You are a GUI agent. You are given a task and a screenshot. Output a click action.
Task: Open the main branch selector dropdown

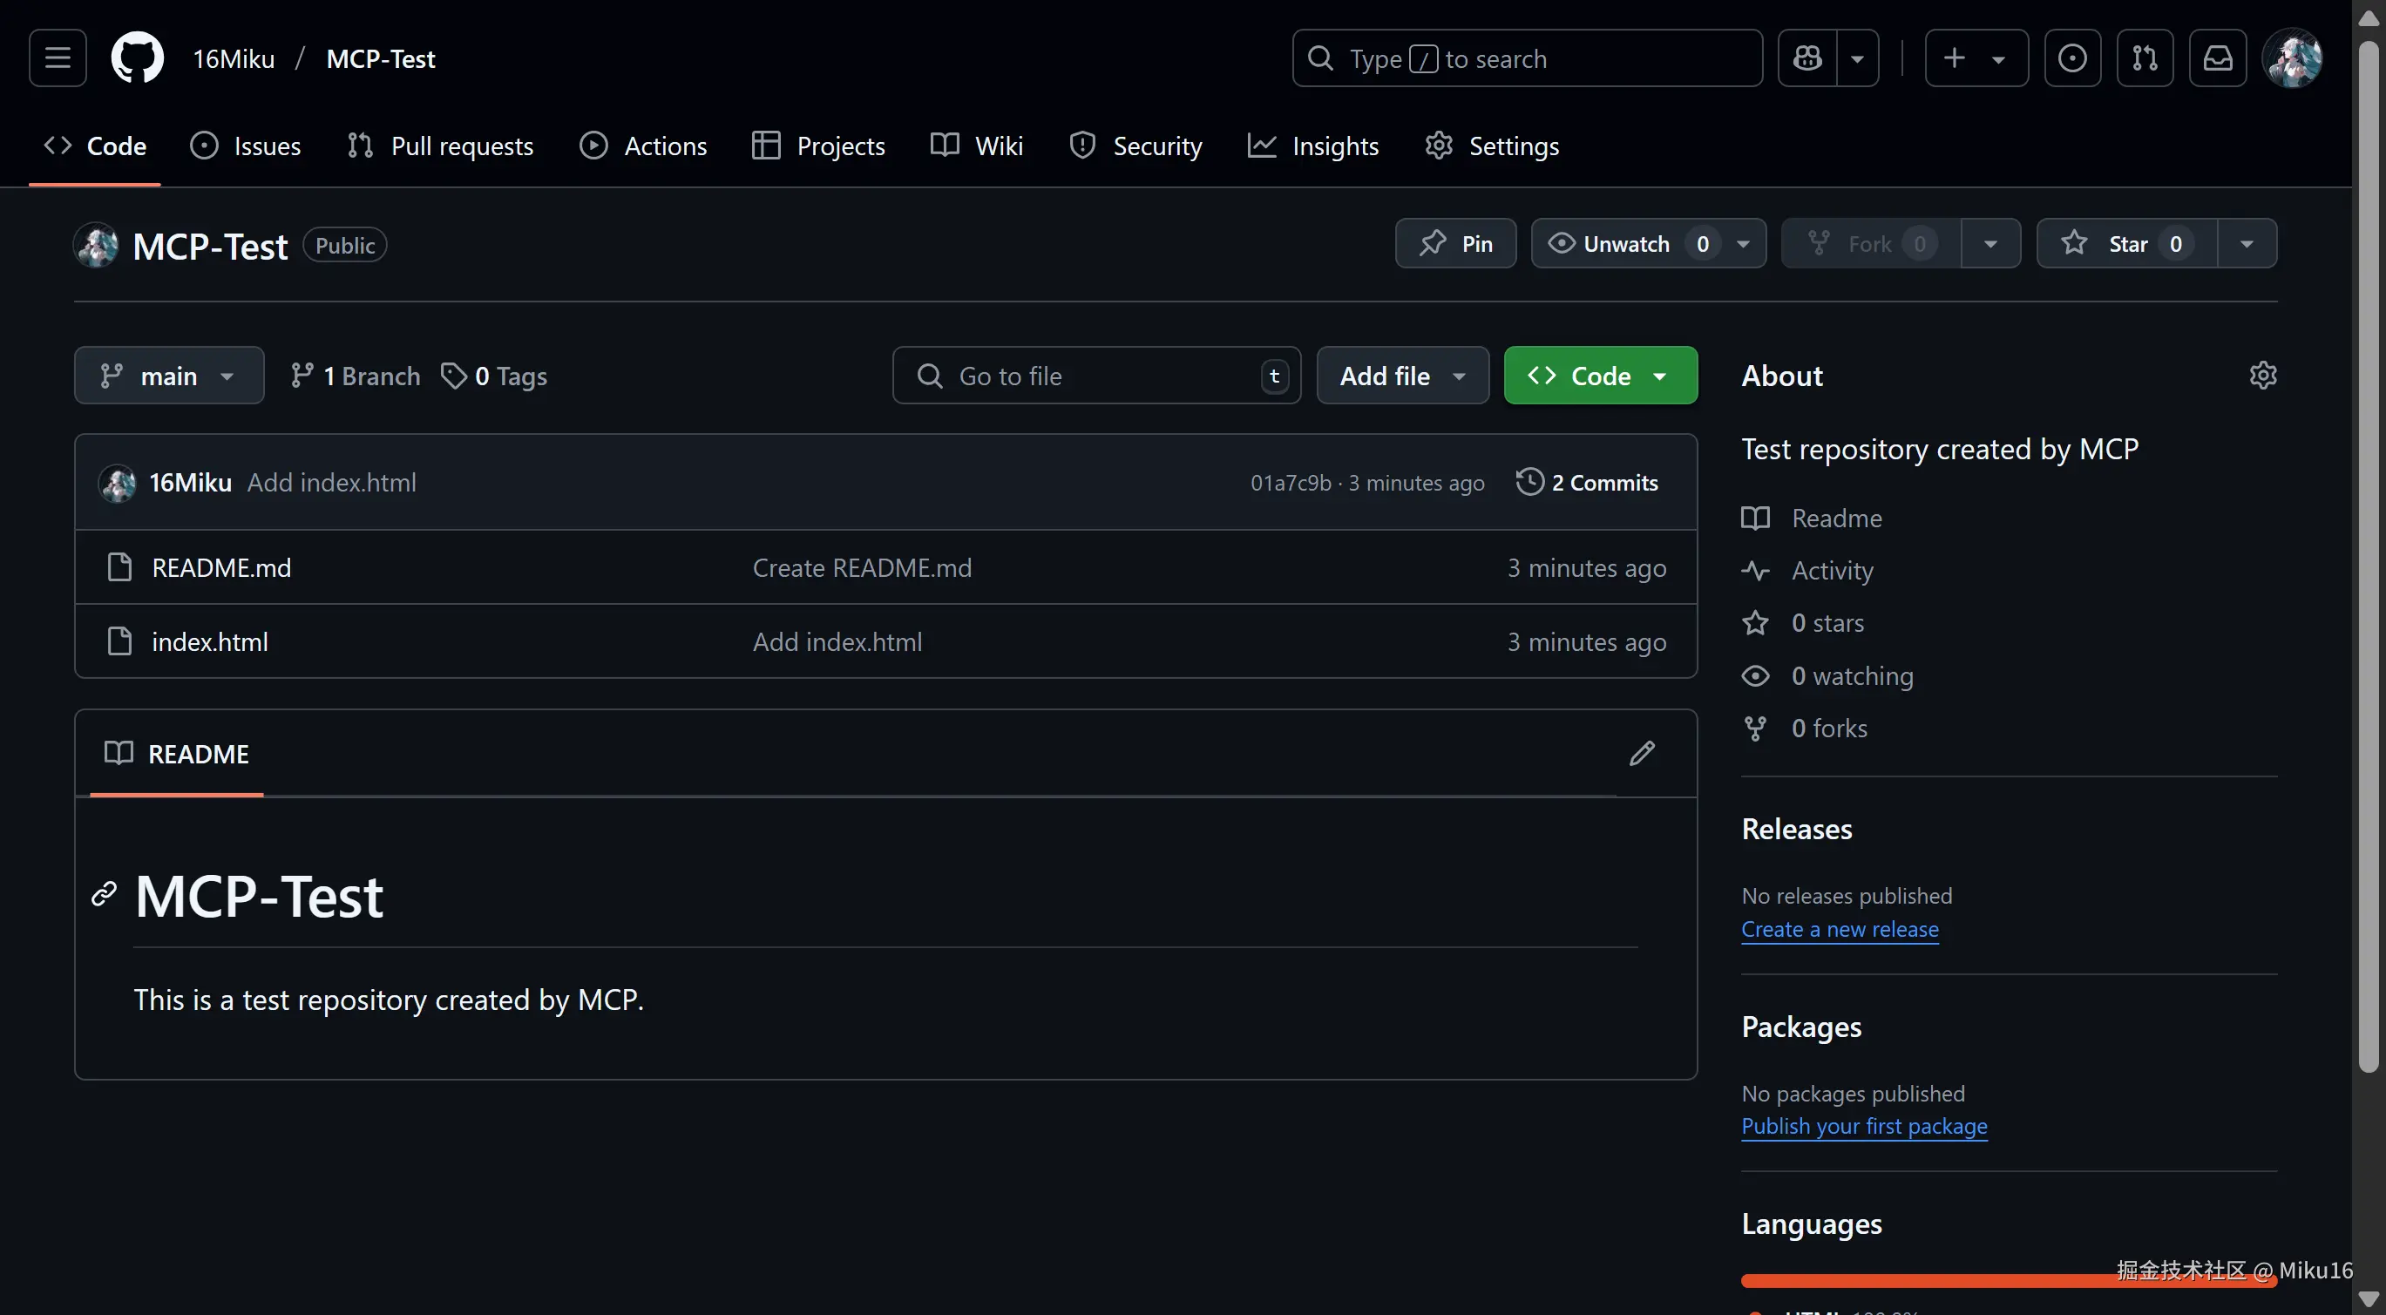tap(168, 375)
